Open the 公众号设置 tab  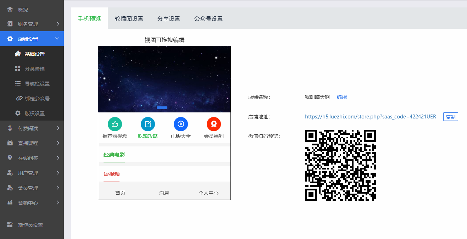click(209, 18)
